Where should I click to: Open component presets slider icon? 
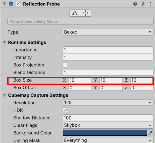143,4
